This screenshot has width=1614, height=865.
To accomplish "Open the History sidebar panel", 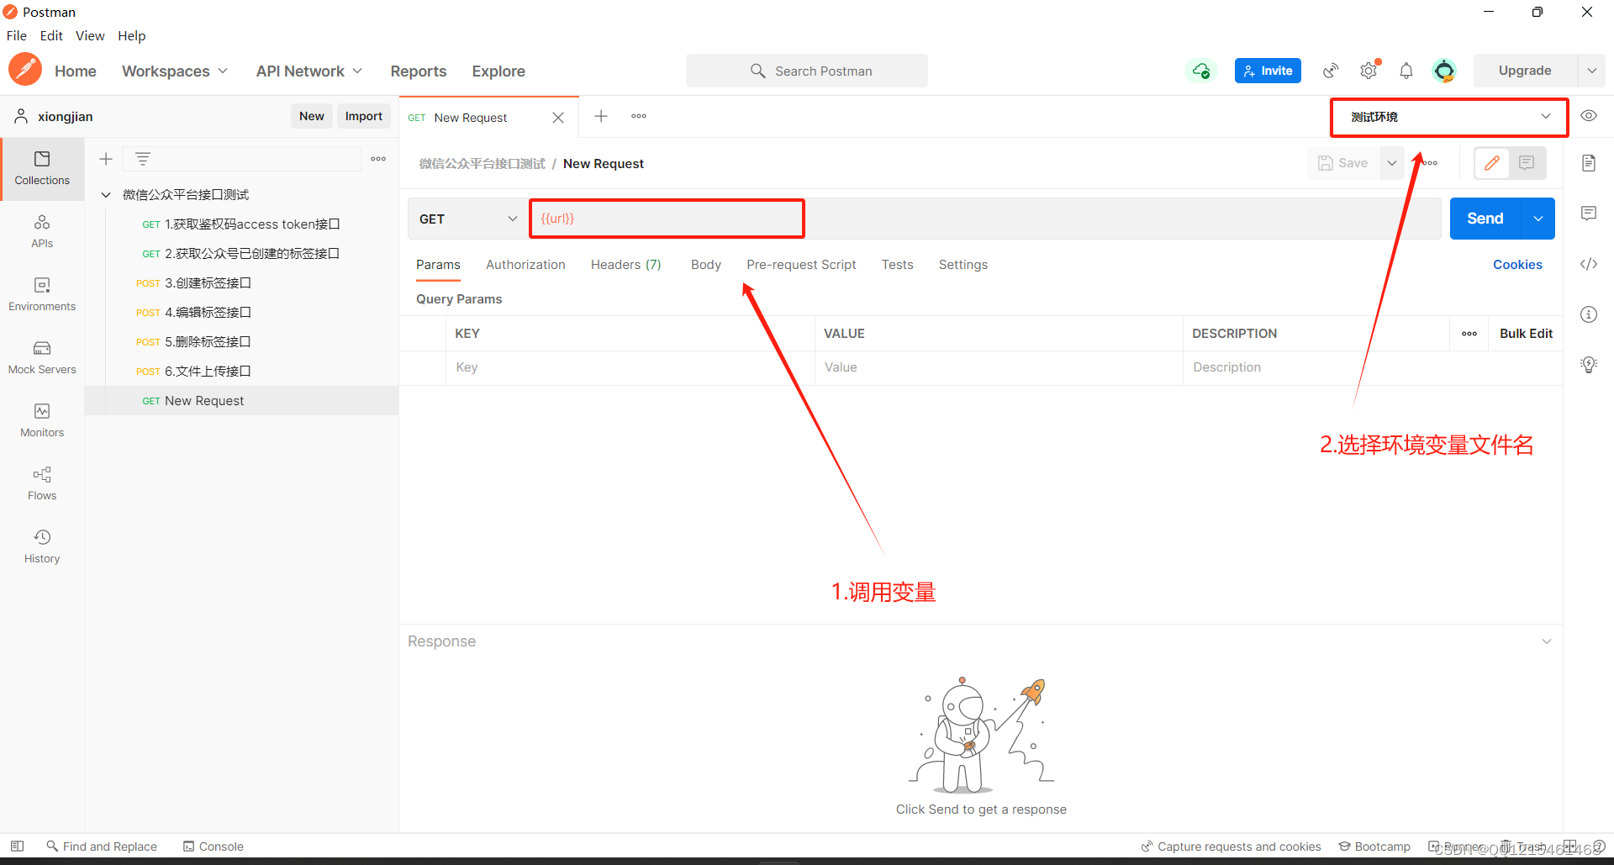I will (x=42, y=546).
